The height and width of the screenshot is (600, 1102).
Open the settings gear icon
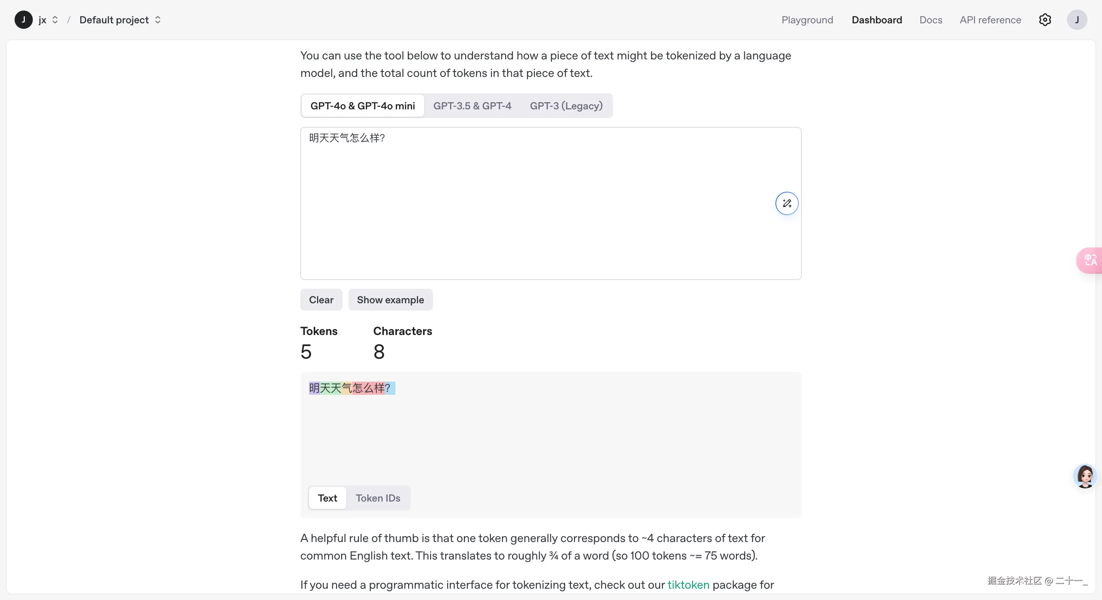1045,20
